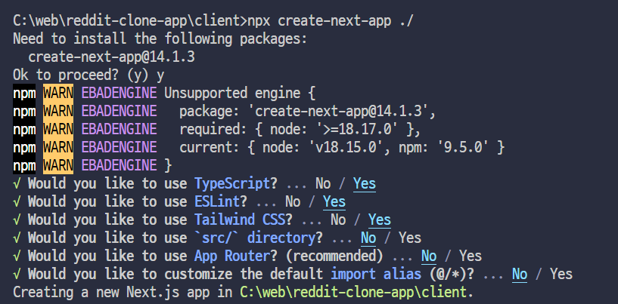This screenshot has height=304, width=618.
Task: Click the green check mark on the App Router line
Action: coord(17,256)
